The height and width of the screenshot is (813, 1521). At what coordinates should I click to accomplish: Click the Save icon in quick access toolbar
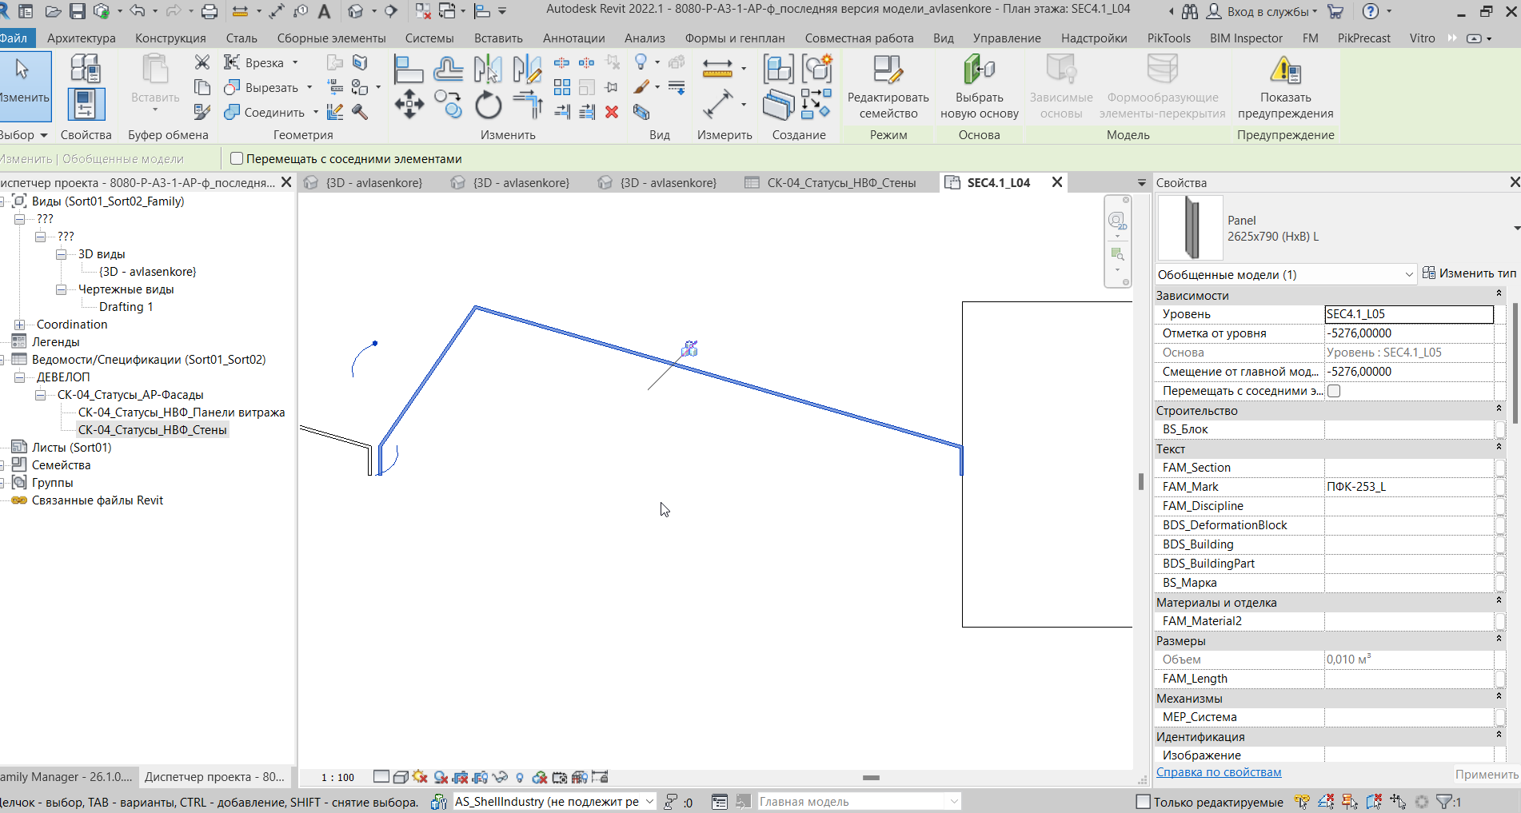tap(78, 12)
